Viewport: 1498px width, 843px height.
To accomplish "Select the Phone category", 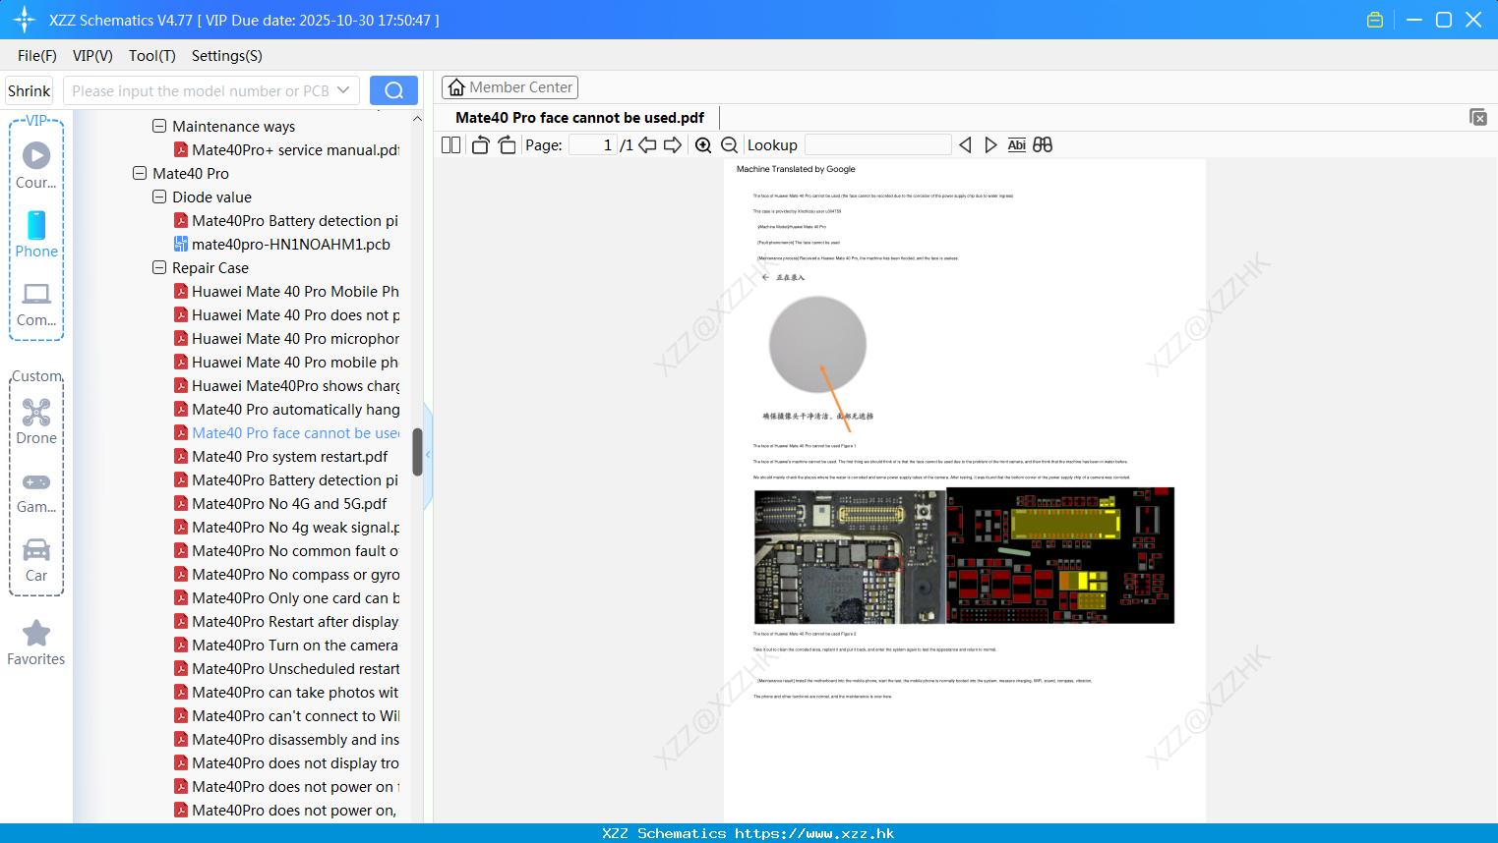I will pos(36,234).
